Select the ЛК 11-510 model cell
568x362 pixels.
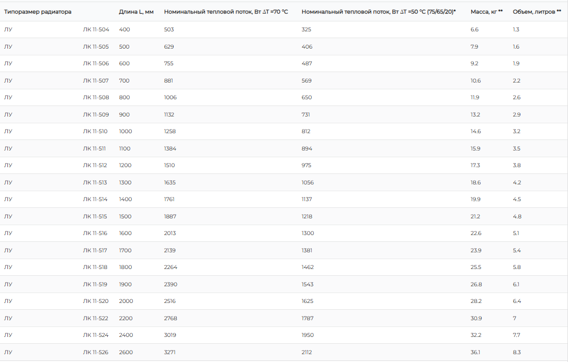(x=95, y=131)
